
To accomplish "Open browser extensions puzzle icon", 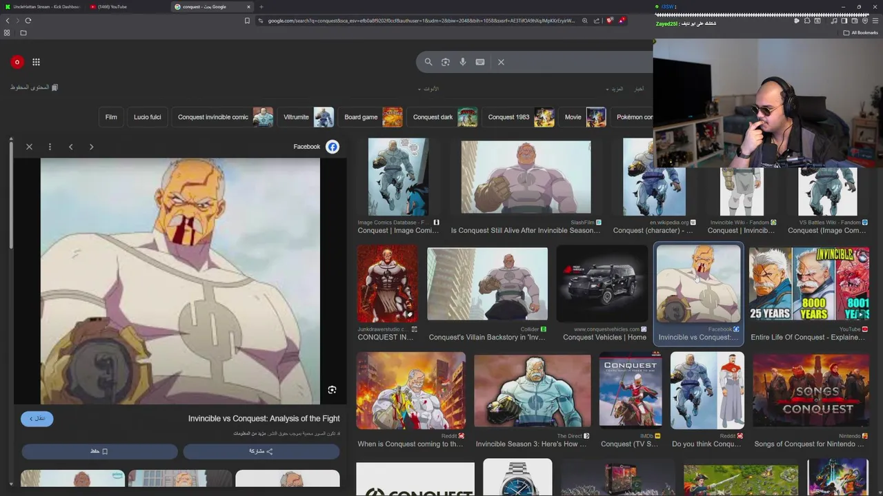I will click(807, 21).
